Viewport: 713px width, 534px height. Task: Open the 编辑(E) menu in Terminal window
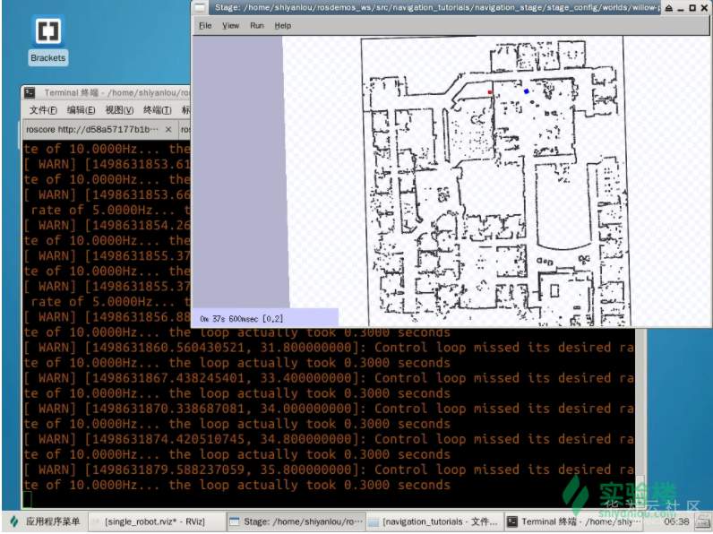click(x=81, y=110)
